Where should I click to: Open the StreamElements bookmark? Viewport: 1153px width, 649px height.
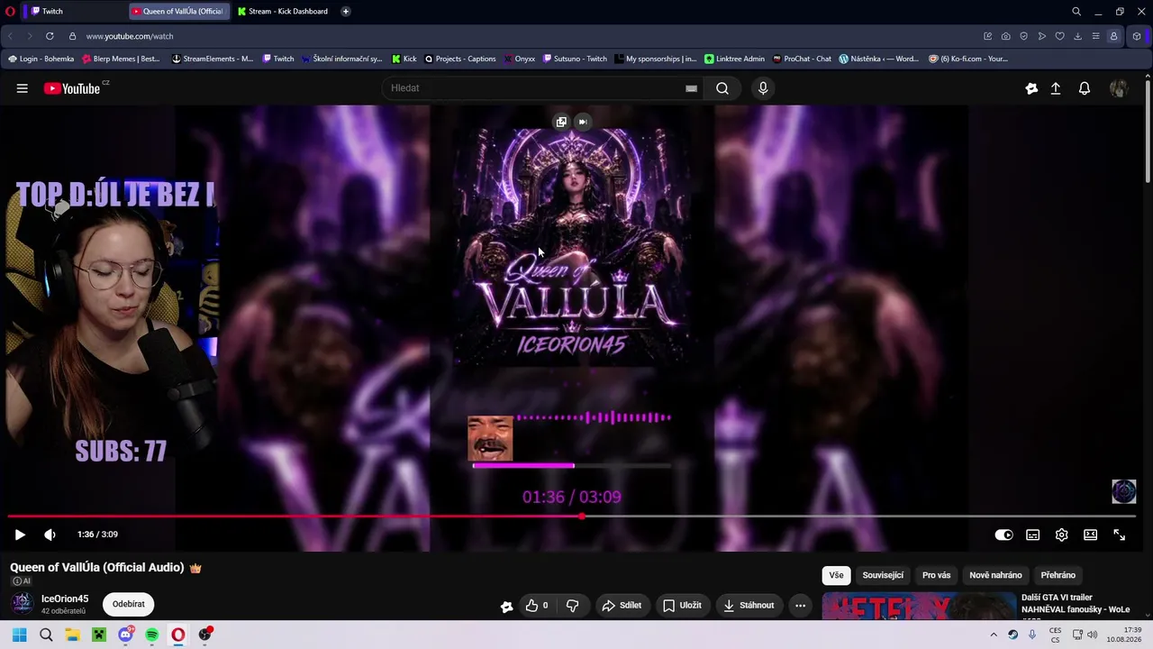[212, 59]
